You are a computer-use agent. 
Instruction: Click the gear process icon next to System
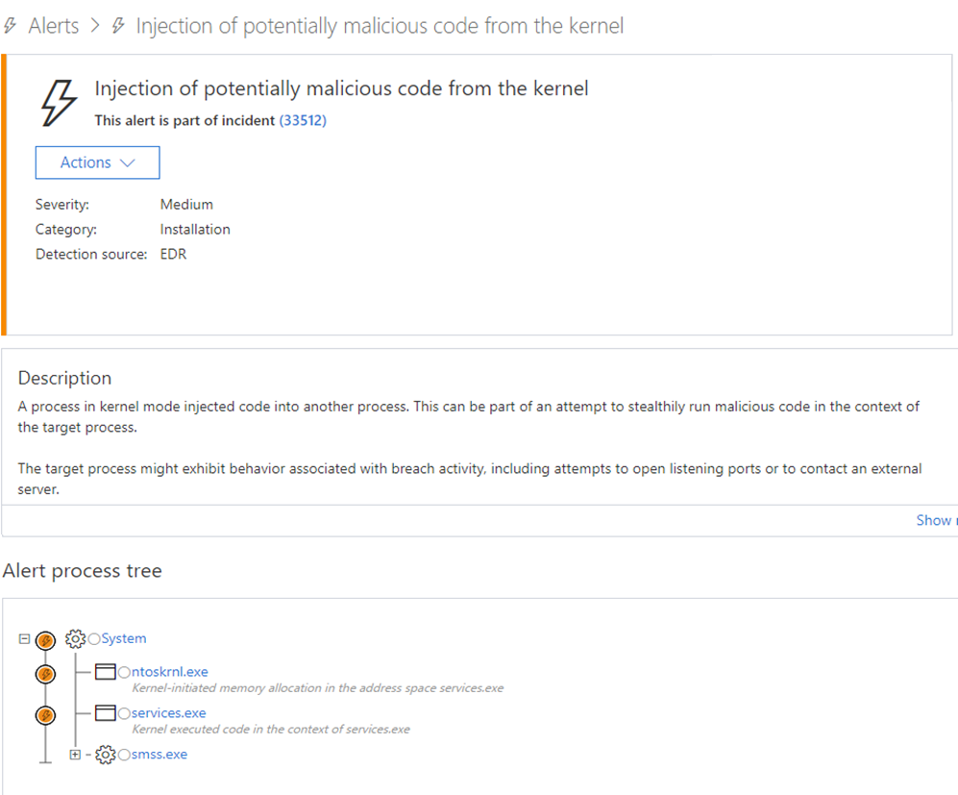[x=75, y=638]
